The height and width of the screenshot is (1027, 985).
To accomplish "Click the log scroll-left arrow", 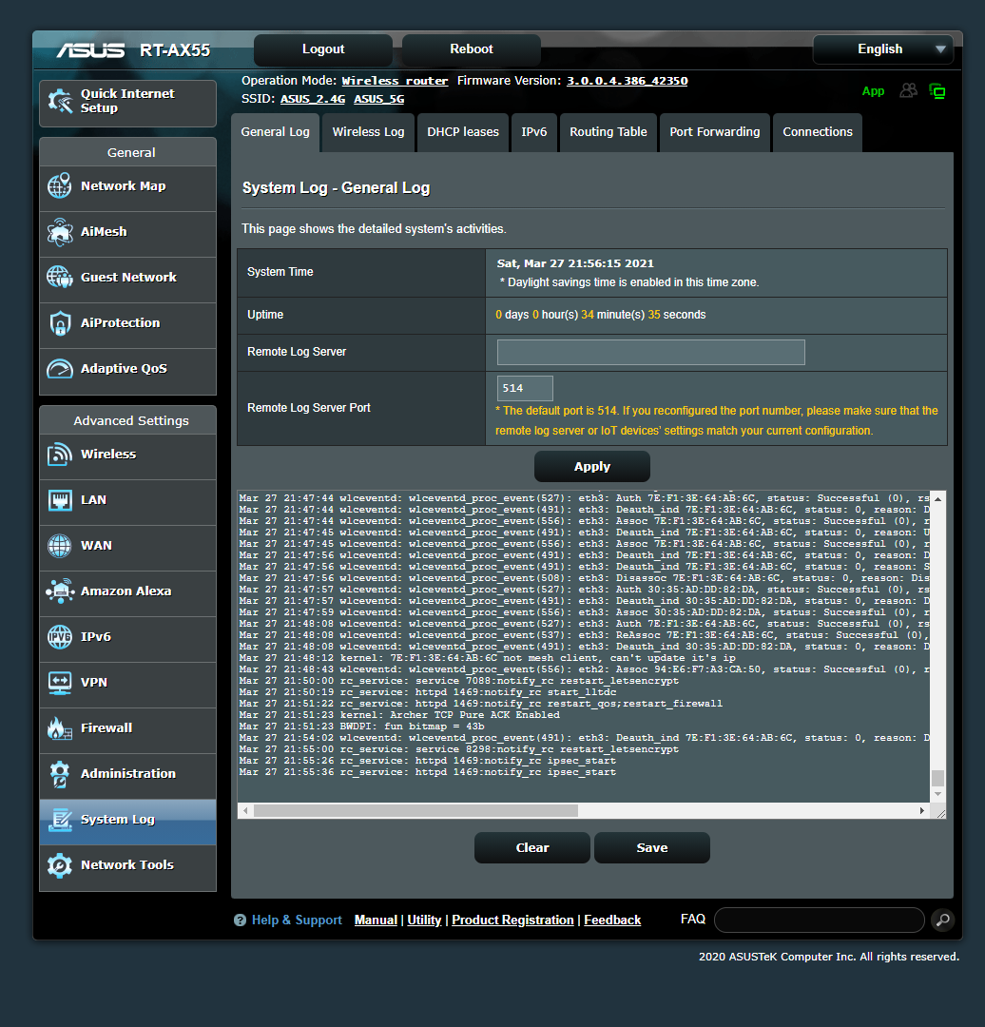I will pos(245,811).
